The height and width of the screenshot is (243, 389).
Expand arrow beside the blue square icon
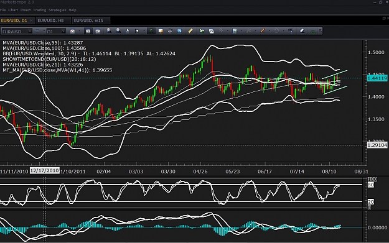[241, 31]
